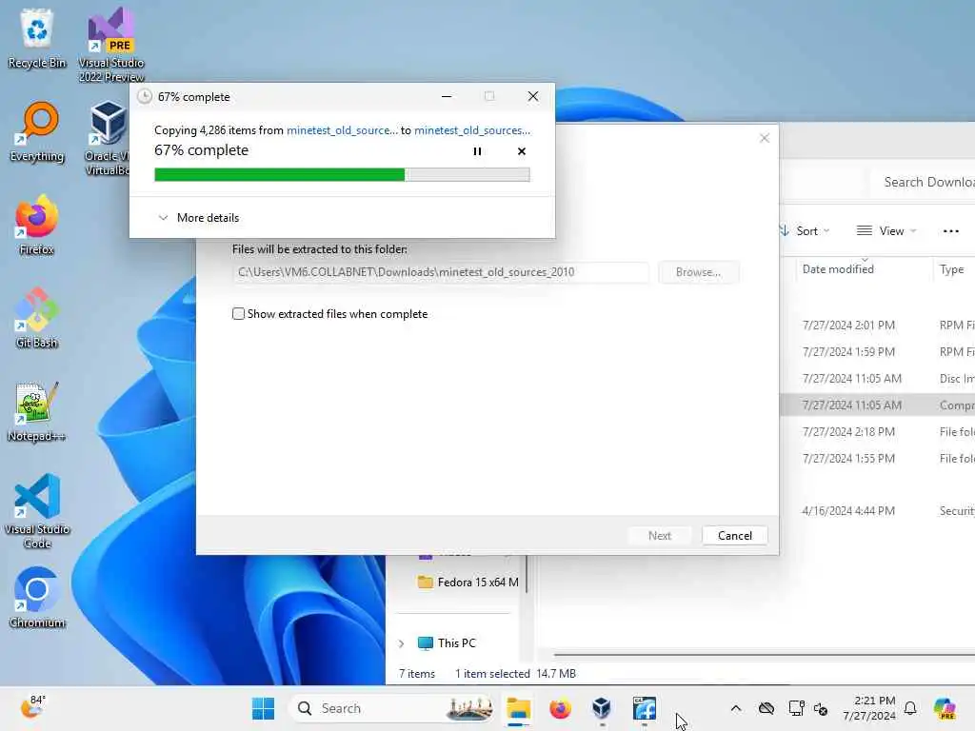Select the Disc Image row in File Explorer
The width and height of the screenshot is (975, 731).
[x=877, y=379]
